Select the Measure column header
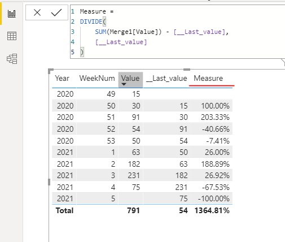The height and width of the screenshot is (242, 285). (x=208, y=78)
